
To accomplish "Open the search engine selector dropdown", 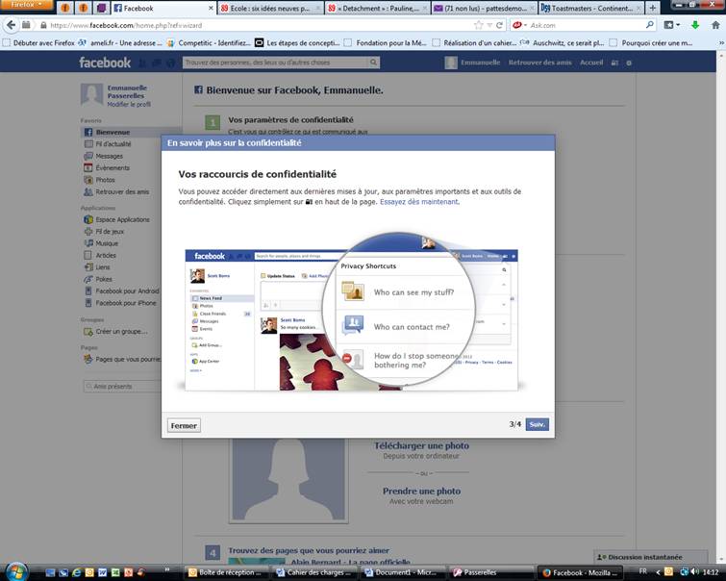I will [x=519, y=25].
